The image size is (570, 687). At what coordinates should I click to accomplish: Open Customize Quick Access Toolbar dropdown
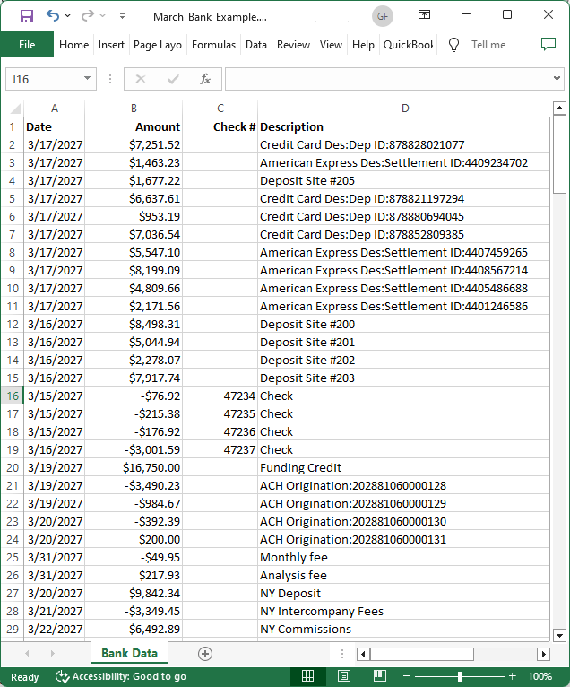click(x=122, y=15)
